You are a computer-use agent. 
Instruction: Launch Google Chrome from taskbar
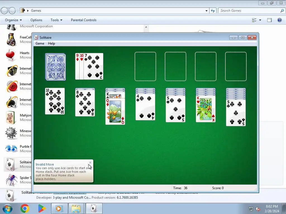pos(25,208)
